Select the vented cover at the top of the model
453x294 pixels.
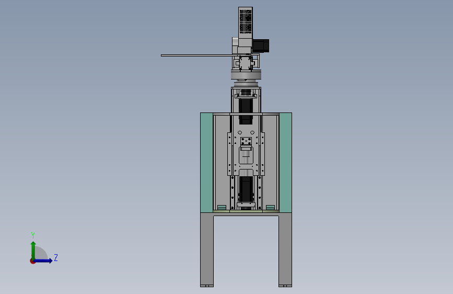coord(246,22)
